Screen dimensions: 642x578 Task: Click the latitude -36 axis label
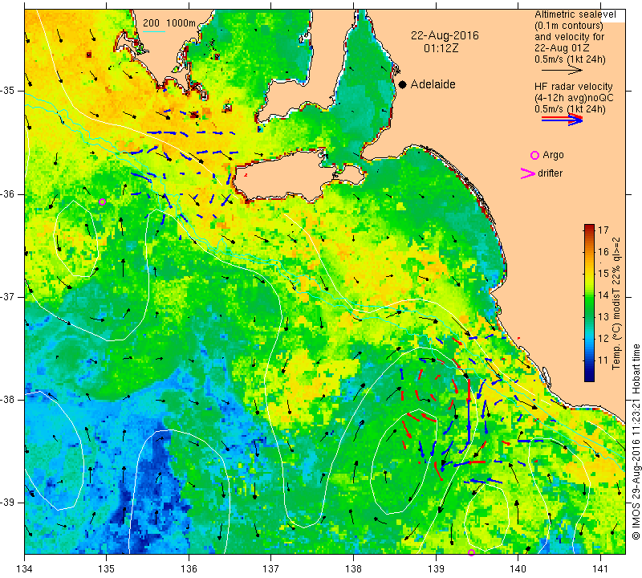8,193
